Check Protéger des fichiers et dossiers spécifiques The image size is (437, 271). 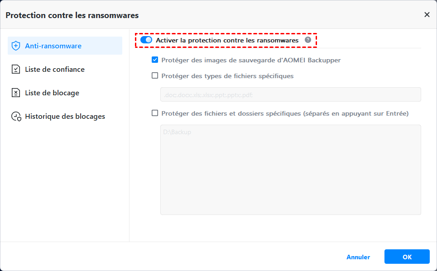click(x=155, y=113)
